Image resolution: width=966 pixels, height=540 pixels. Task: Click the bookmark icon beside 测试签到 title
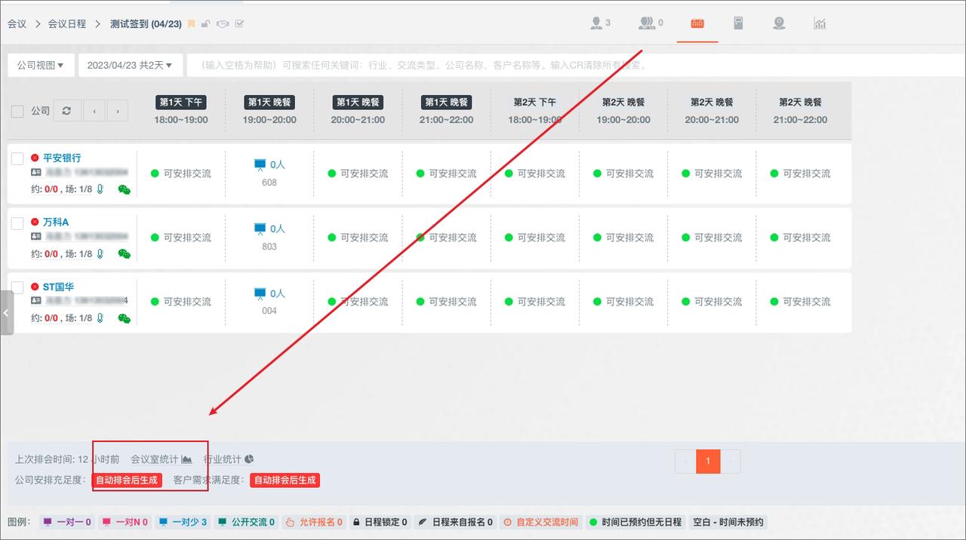coord(191,24)
